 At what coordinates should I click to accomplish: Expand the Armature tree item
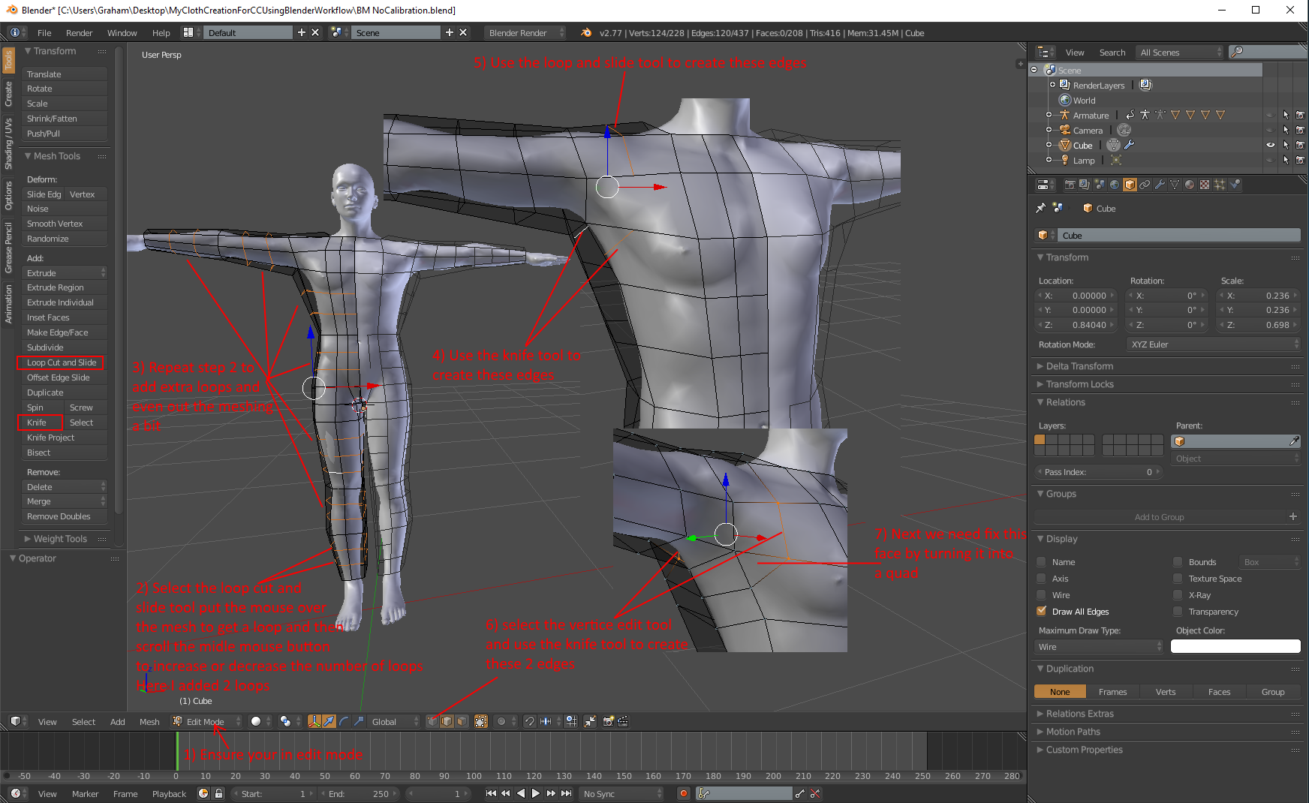[x=1049, y=115]
